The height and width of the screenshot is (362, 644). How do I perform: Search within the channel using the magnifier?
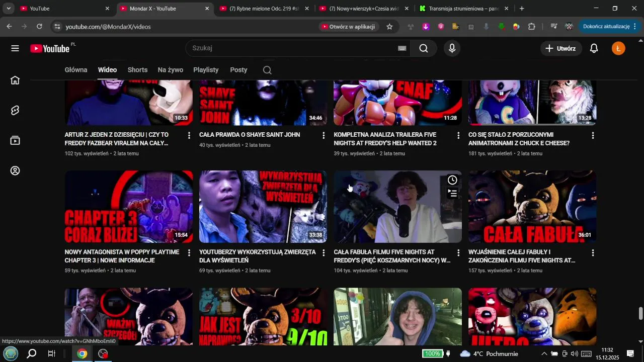(267, 70)
